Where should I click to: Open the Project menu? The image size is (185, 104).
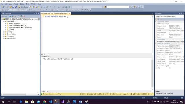click(x=16, y=4)
